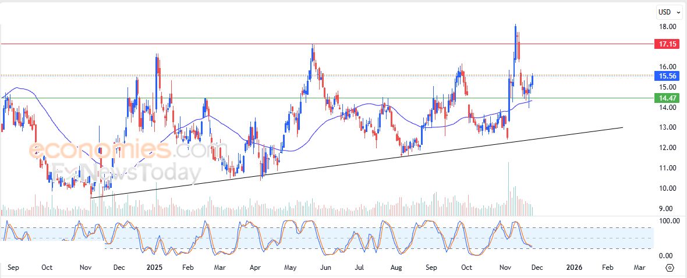The width and height of the screenshot is (687, 278).
Task: Click the Jun label on time axis
Action: pyautogui.click(x=325, y=268)
